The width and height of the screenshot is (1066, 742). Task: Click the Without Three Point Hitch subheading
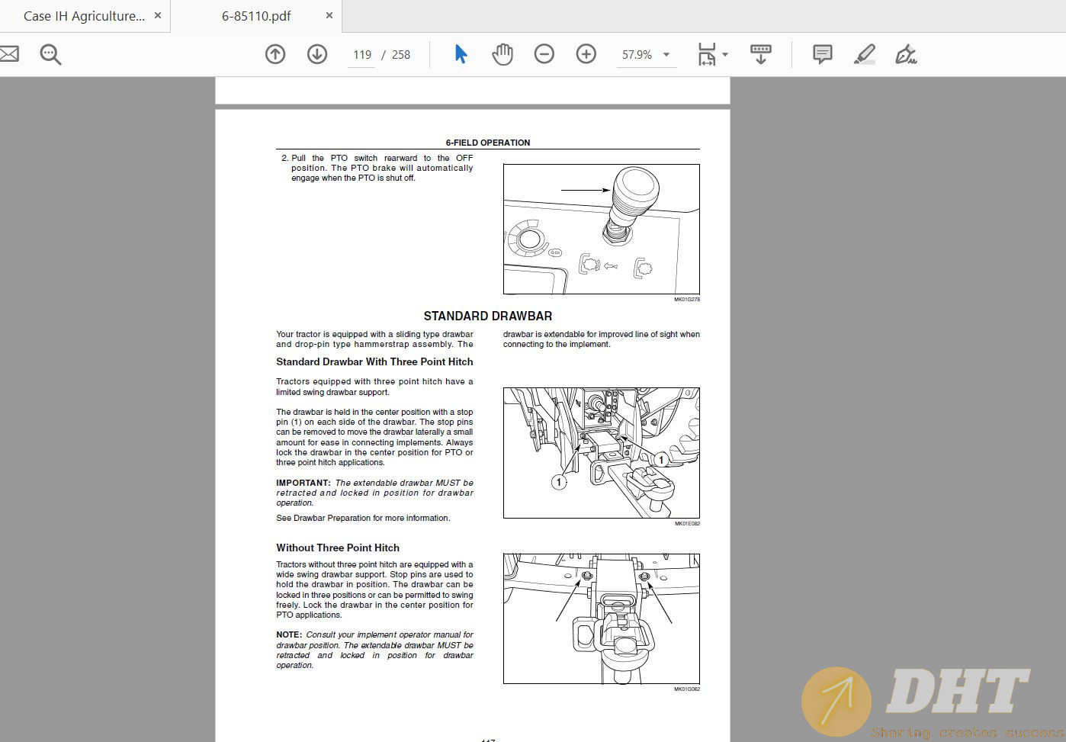pos(338,548)
